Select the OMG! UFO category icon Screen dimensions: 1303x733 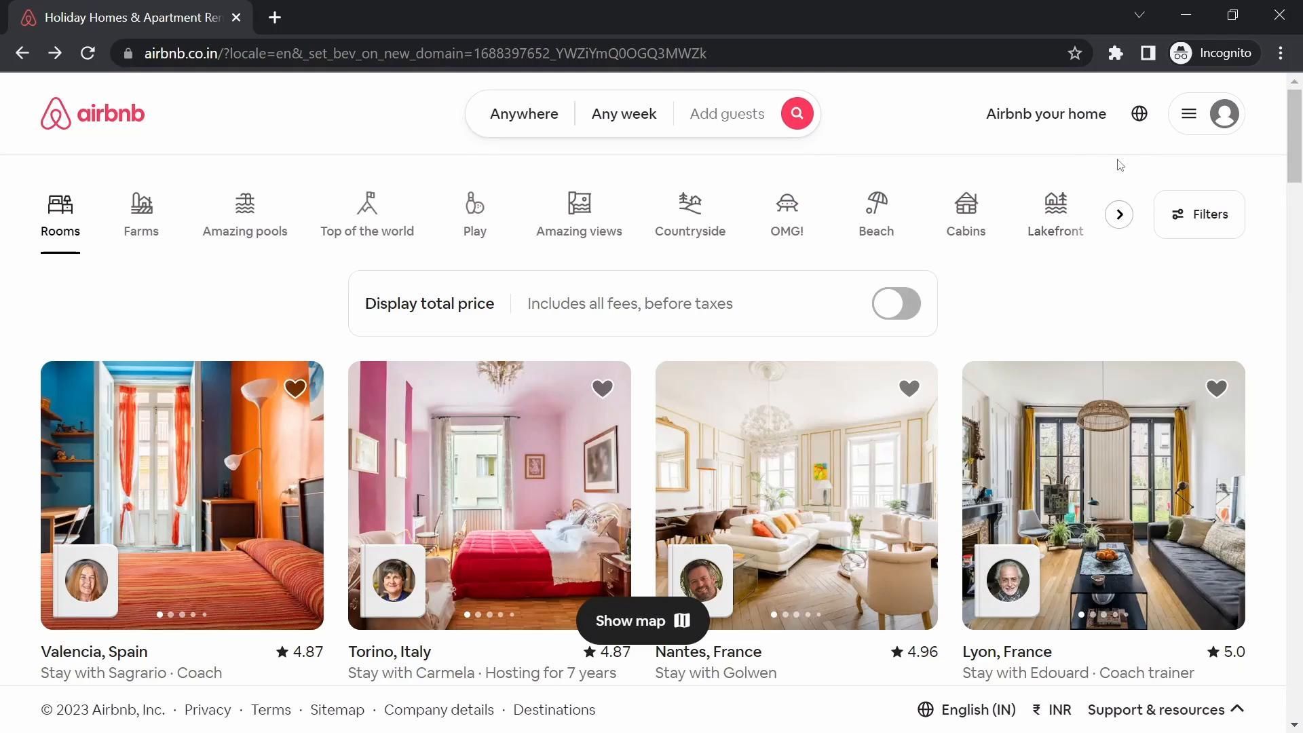click(787, 203)
